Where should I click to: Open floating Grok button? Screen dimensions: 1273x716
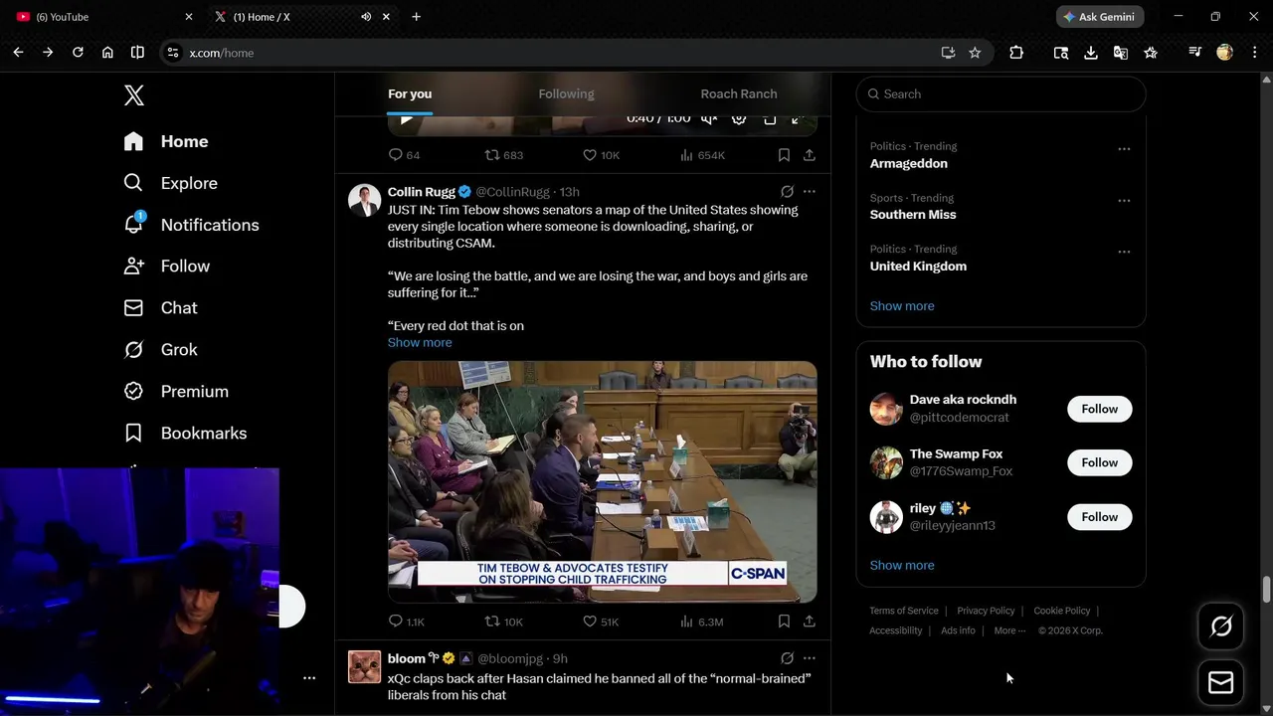1221,626
